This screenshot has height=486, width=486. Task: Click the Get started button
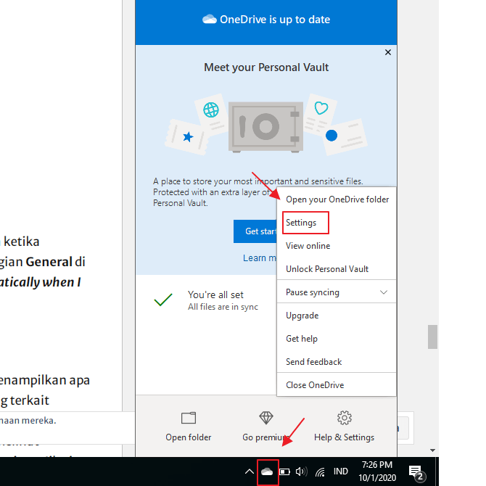tap(255, 231)
